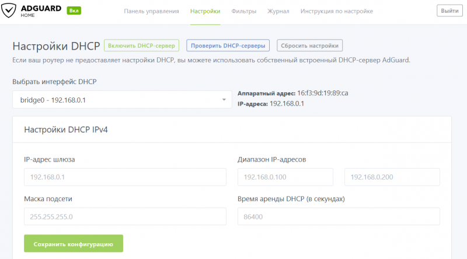This screenshot has width=467, height=259.
Task: Click the AdGuard shield logo icon
Action: [x=9, y=11]
